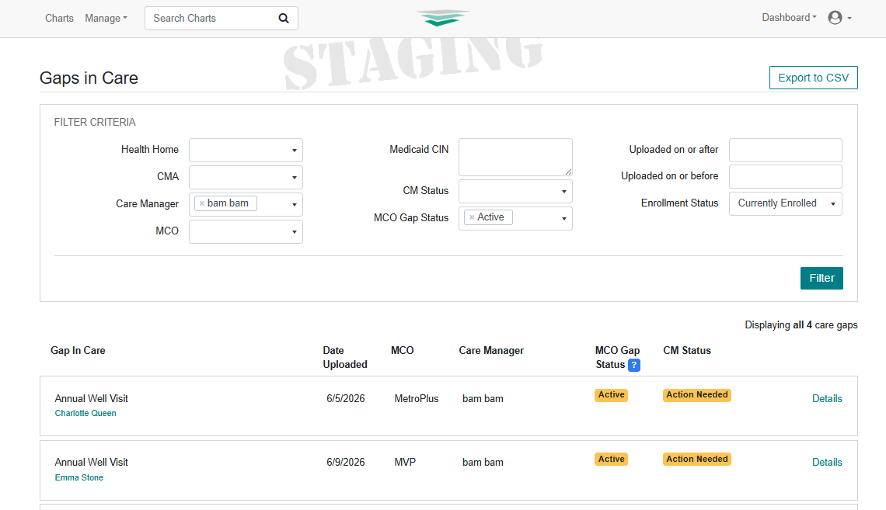Click the Action Needed badge for Charlotte Queen
The image size is (886, 510).
tap(696, 395)
